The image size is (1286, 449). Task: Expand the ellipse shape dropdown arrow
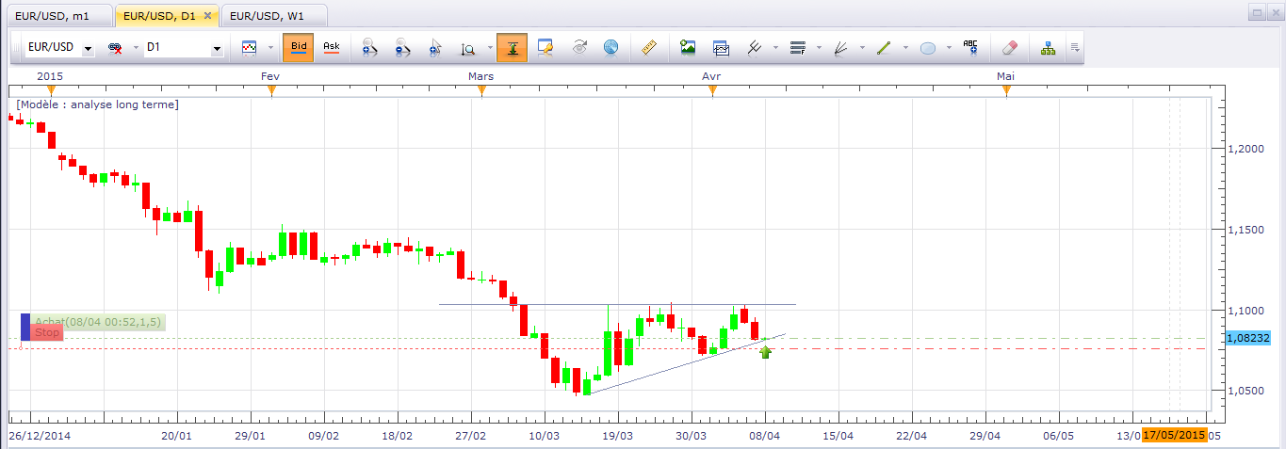pos(949,47)
